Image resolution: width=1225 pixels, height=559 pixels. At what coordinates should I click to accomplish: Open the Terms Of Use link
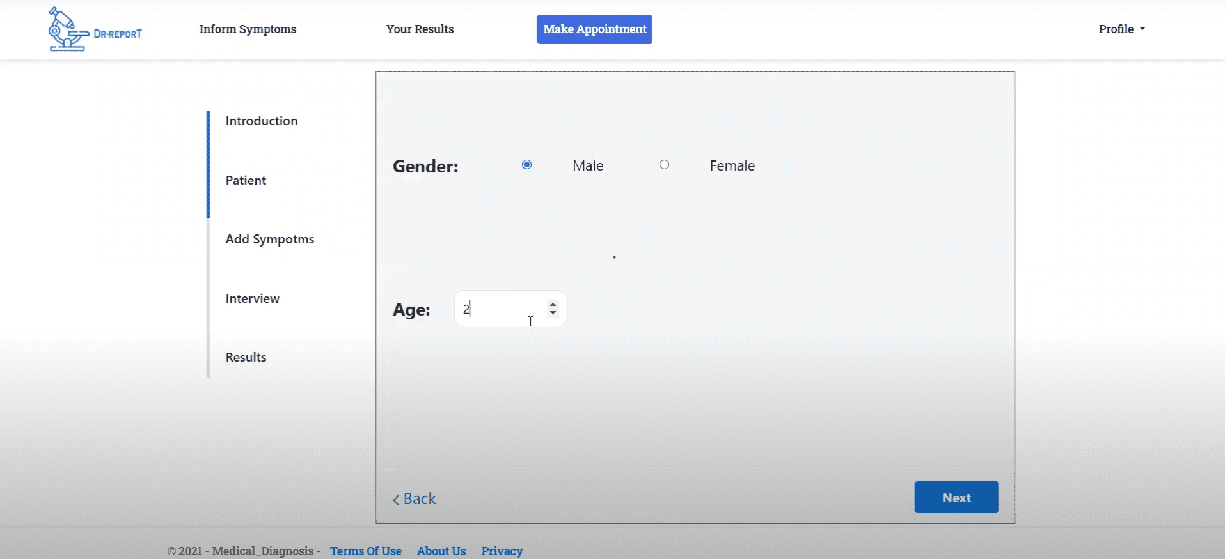[x=365, y=551]
